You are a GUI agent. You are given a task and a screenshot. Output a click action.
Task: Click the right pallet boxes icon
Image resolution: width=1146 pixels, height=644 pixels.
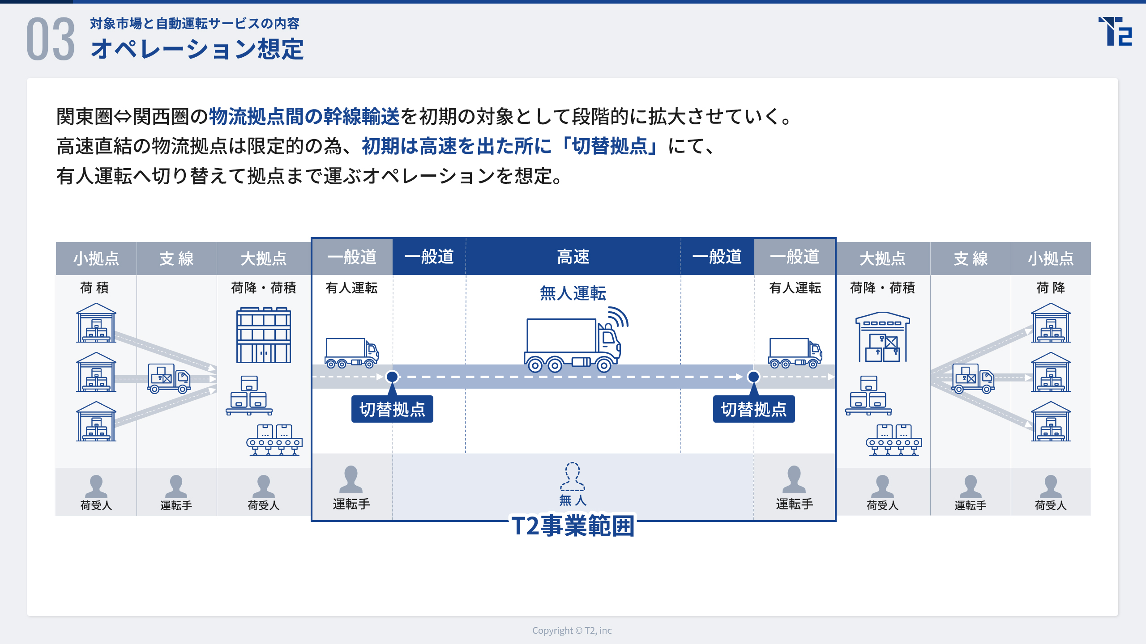pyautogui.click(x=868, y=396)
